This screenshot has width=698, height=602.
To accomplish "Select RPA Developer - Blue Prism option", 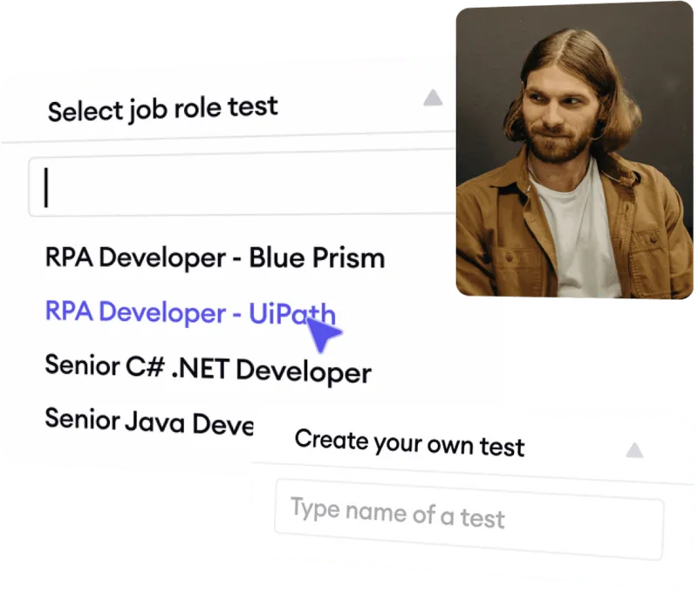I will (216, 257).
